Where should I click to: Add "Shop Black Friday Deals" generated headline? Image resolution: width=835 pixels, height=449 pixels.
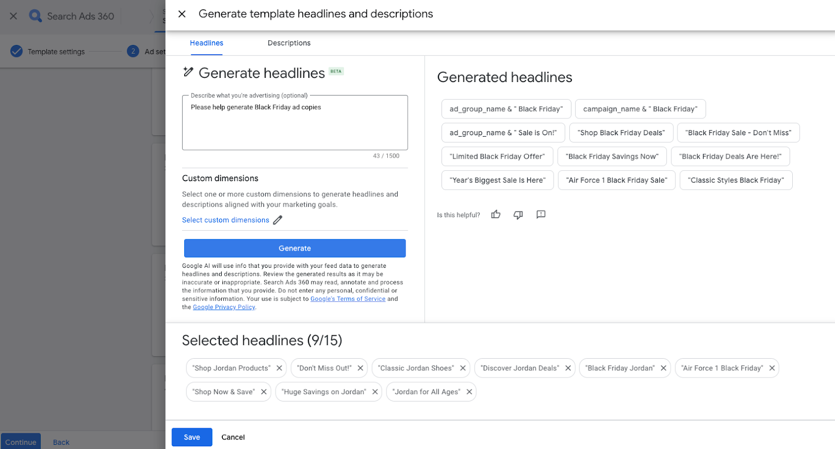point(621,133)
